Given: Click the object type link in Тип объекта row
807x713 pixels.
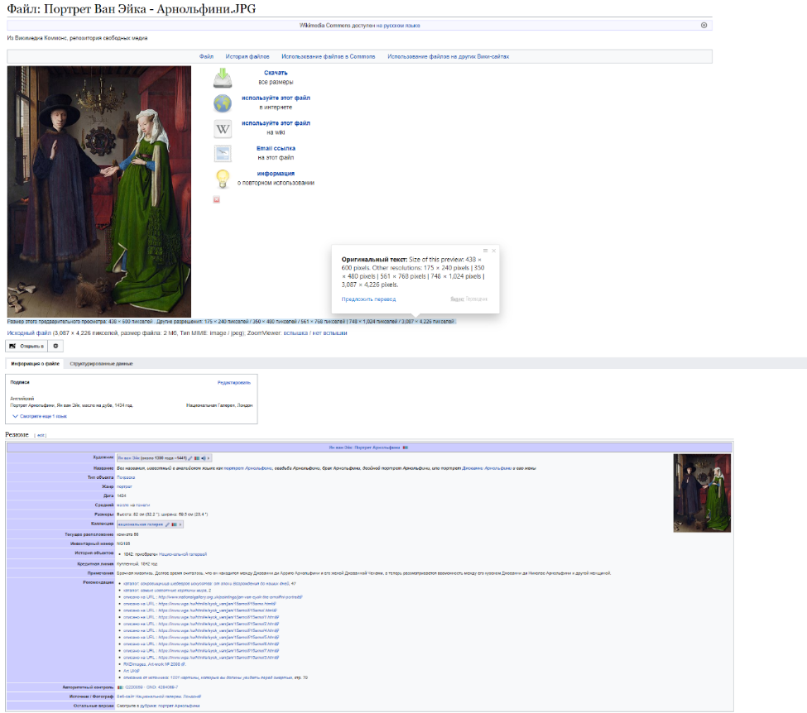Looking at the screenshot, I should (x=126, y=477).
